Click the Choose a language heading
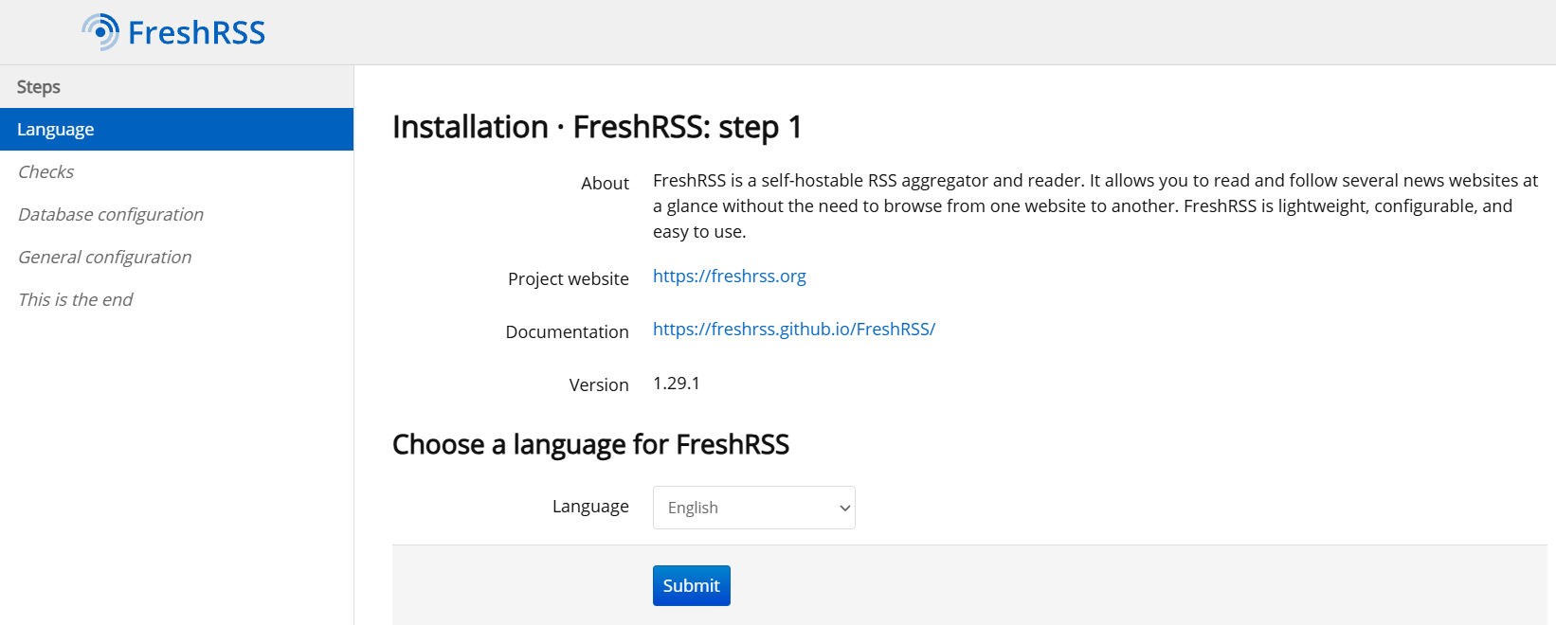 click(x=590, y=444)
